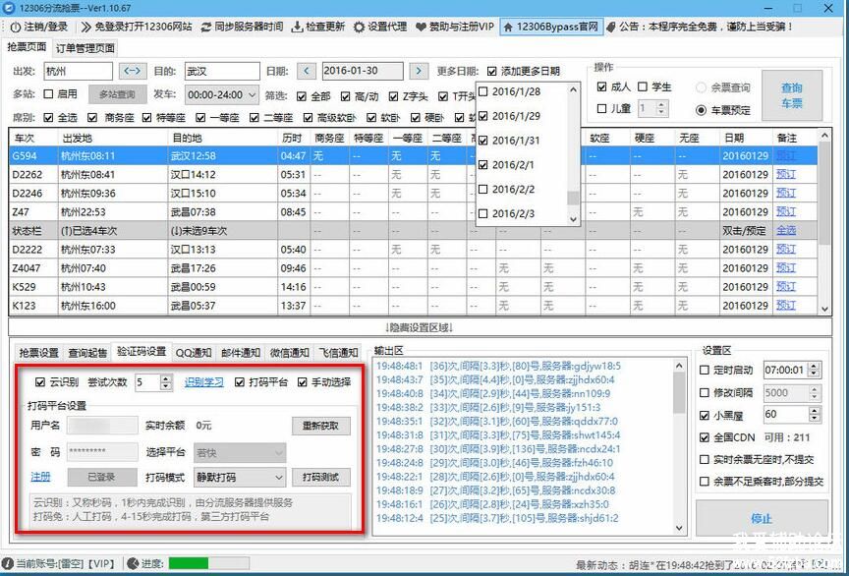The width and height of the screenshot is (849, 576).
Task: Swap departure and destination stations
Action: click(x=132, y=71)
